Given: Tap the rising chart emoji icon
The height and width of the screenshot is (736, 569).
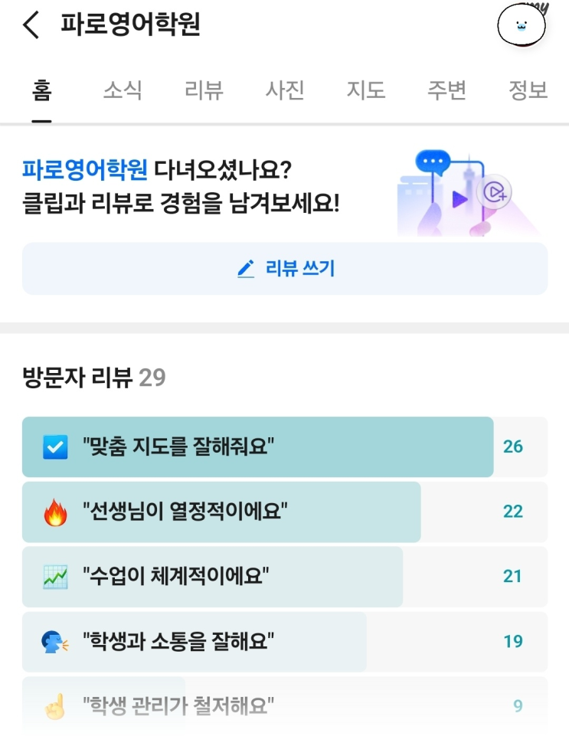Looking at the screenshot, I should point(55,576).
